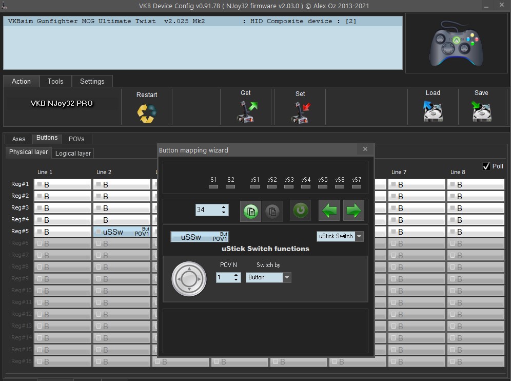Toggle the sS5 indicator

point(323,186)
